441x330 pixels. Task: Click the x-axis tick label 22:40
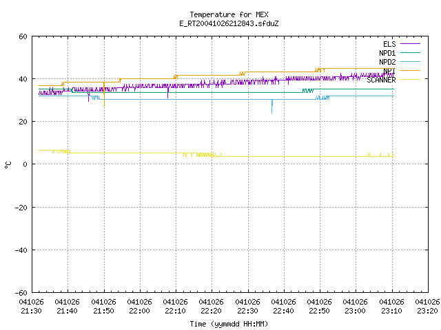(x=283, y=311)
